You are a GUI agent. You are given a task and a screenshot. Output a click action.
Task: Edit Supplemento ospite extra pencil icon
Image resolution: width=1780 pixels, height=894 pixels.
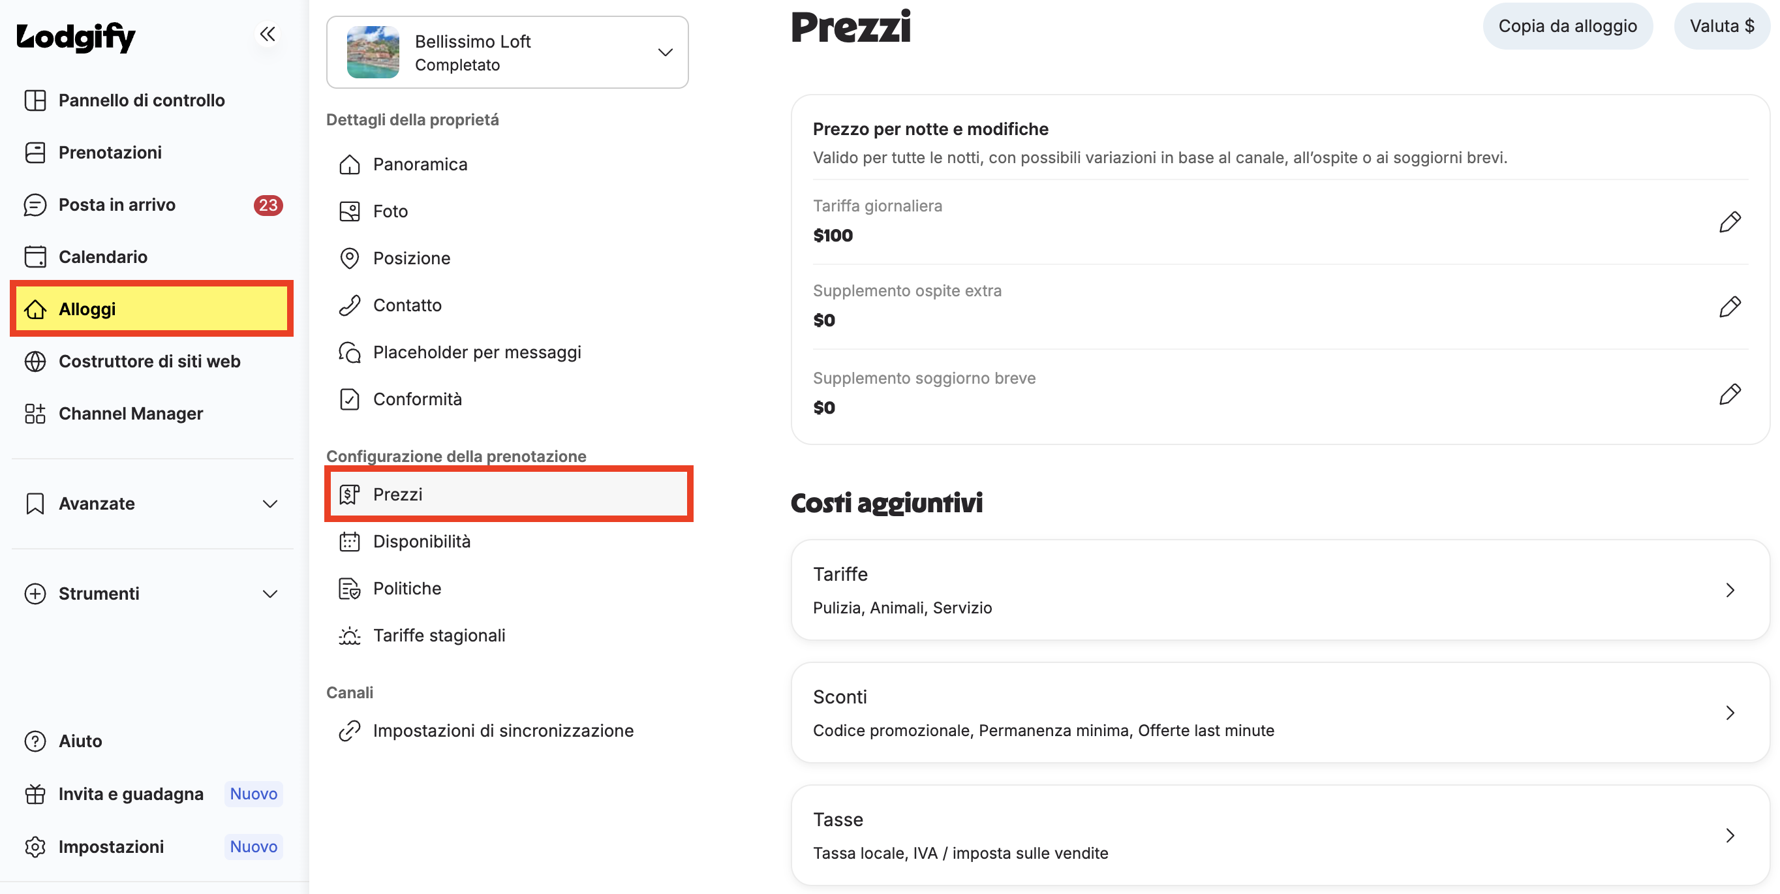pyautogui.click(x=1730, y=307)
